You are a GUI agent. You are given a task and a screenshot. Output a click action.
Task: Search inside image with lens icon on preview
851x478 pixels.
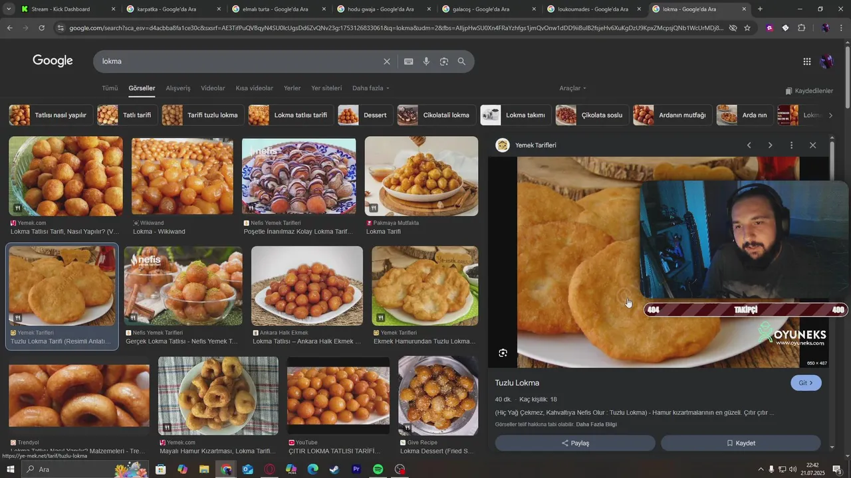503,353
